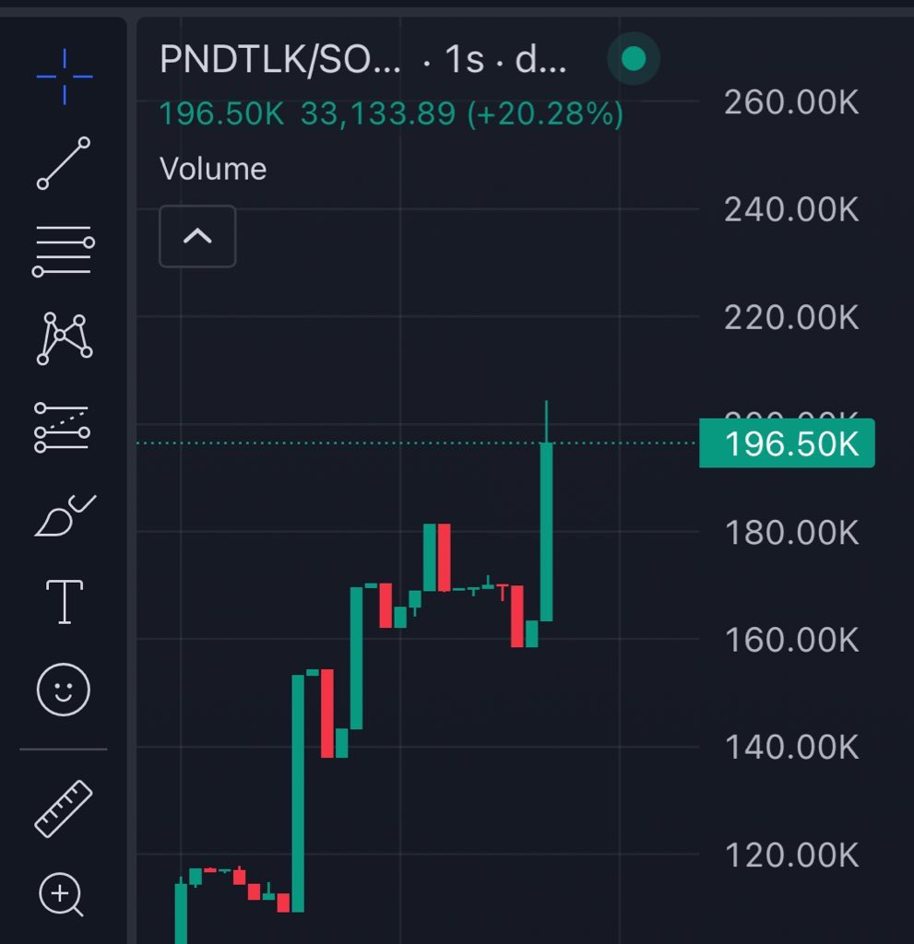The image size is (914, 944).
Task: Open the emoji icons tool
Action: point(64,690)
